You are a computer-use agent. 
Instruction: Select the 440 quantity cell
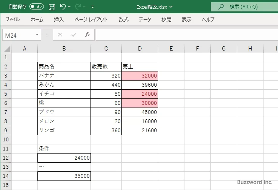[x=106, y=85]
